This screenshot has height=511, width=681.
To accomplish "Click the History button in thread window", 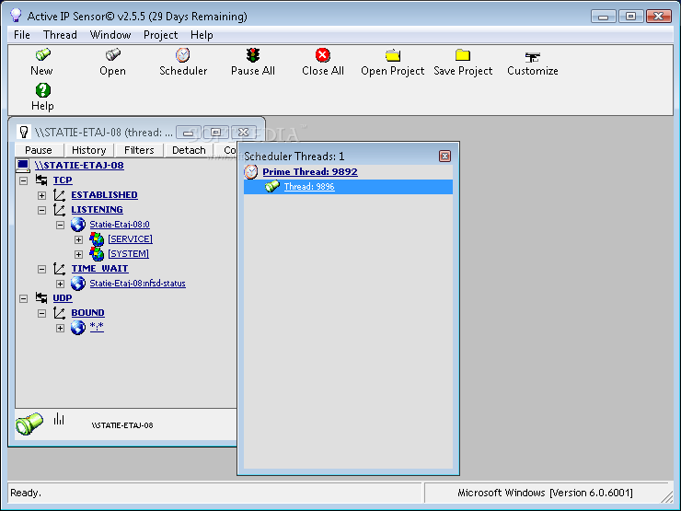I will pos(89,150).
